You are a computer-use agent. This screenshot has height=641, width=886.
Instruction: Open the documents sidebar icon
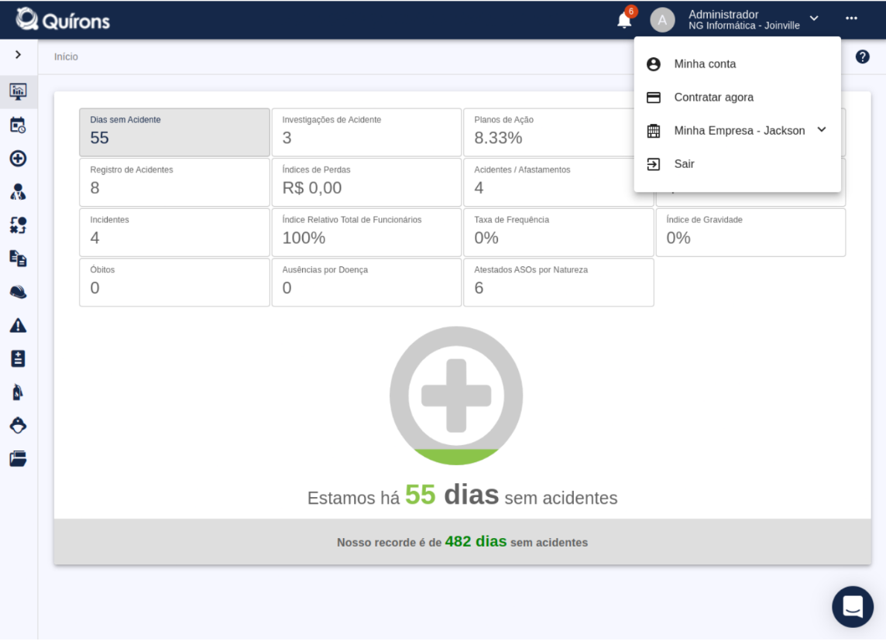click(x=18, y=259)
